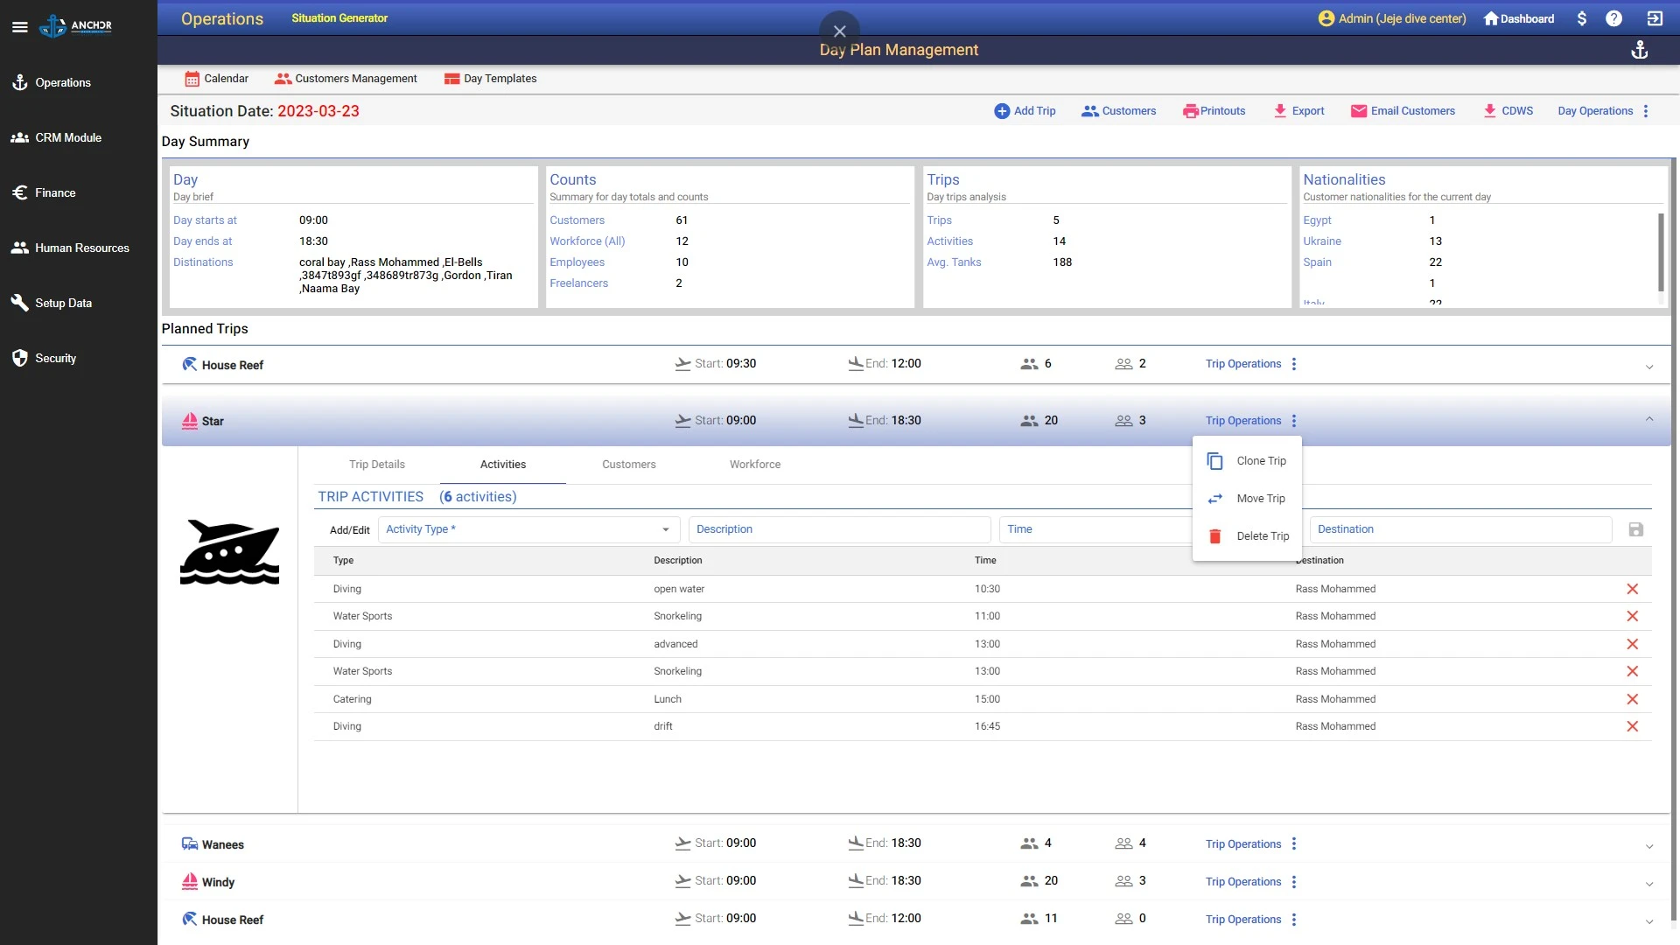Delete the Lunch catering activity

pos(1633,698)
